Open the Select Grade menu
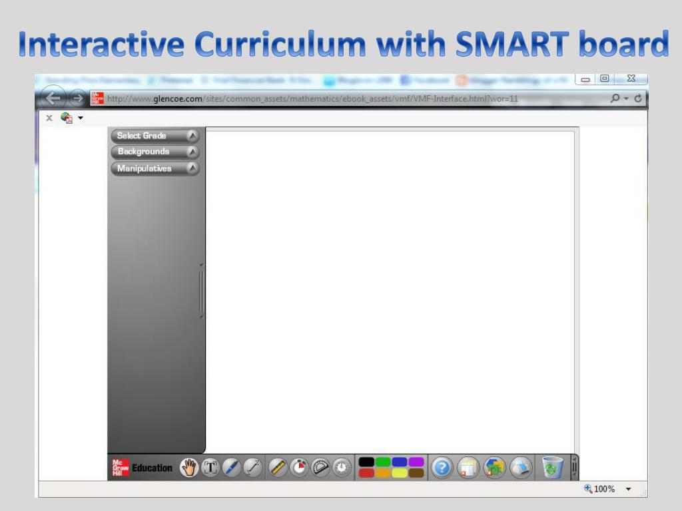 [155, 136]
